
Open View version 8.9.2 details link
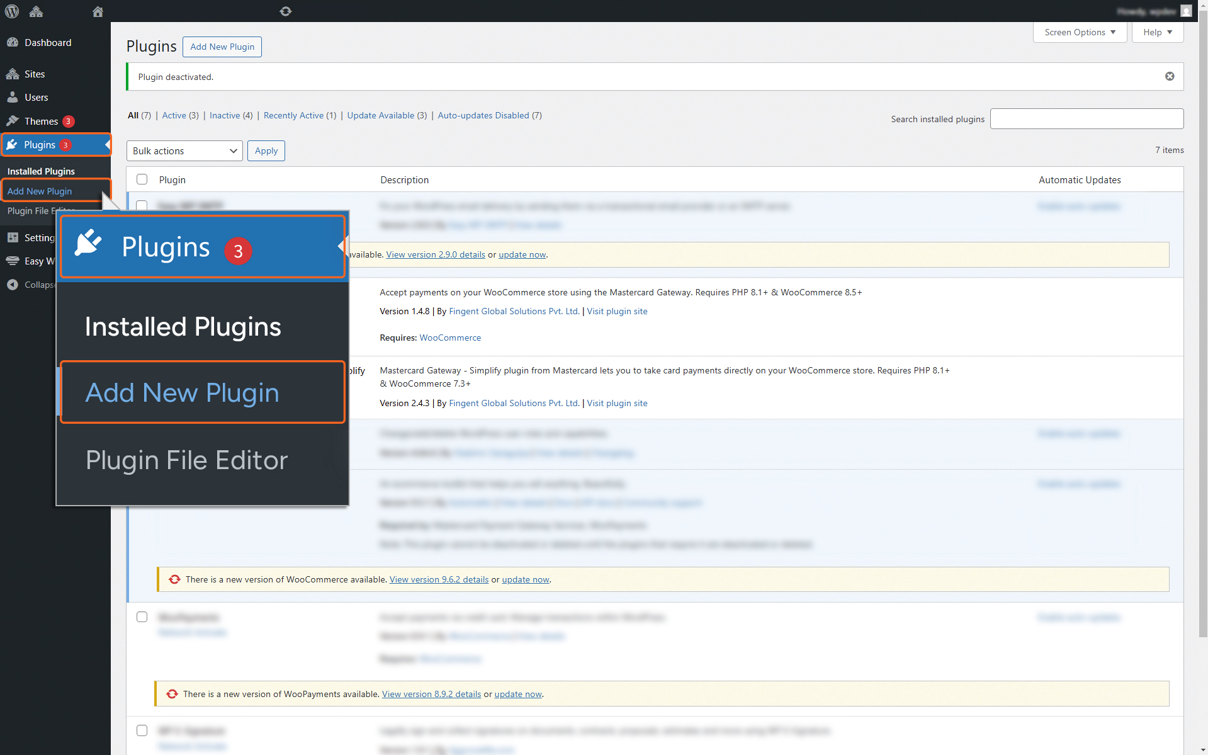(x=431, y=694)
